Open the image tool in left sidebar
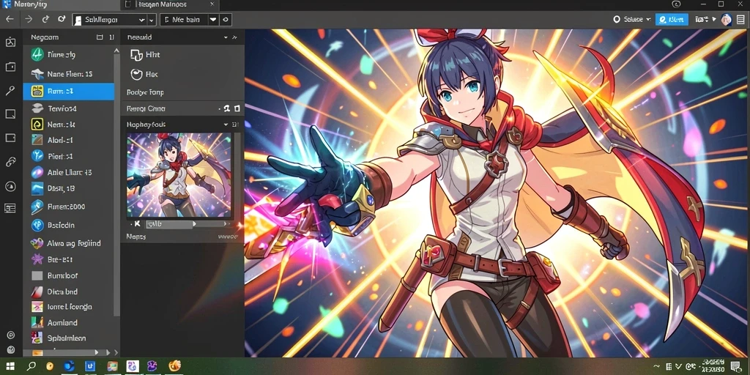 tap(10, 42)
